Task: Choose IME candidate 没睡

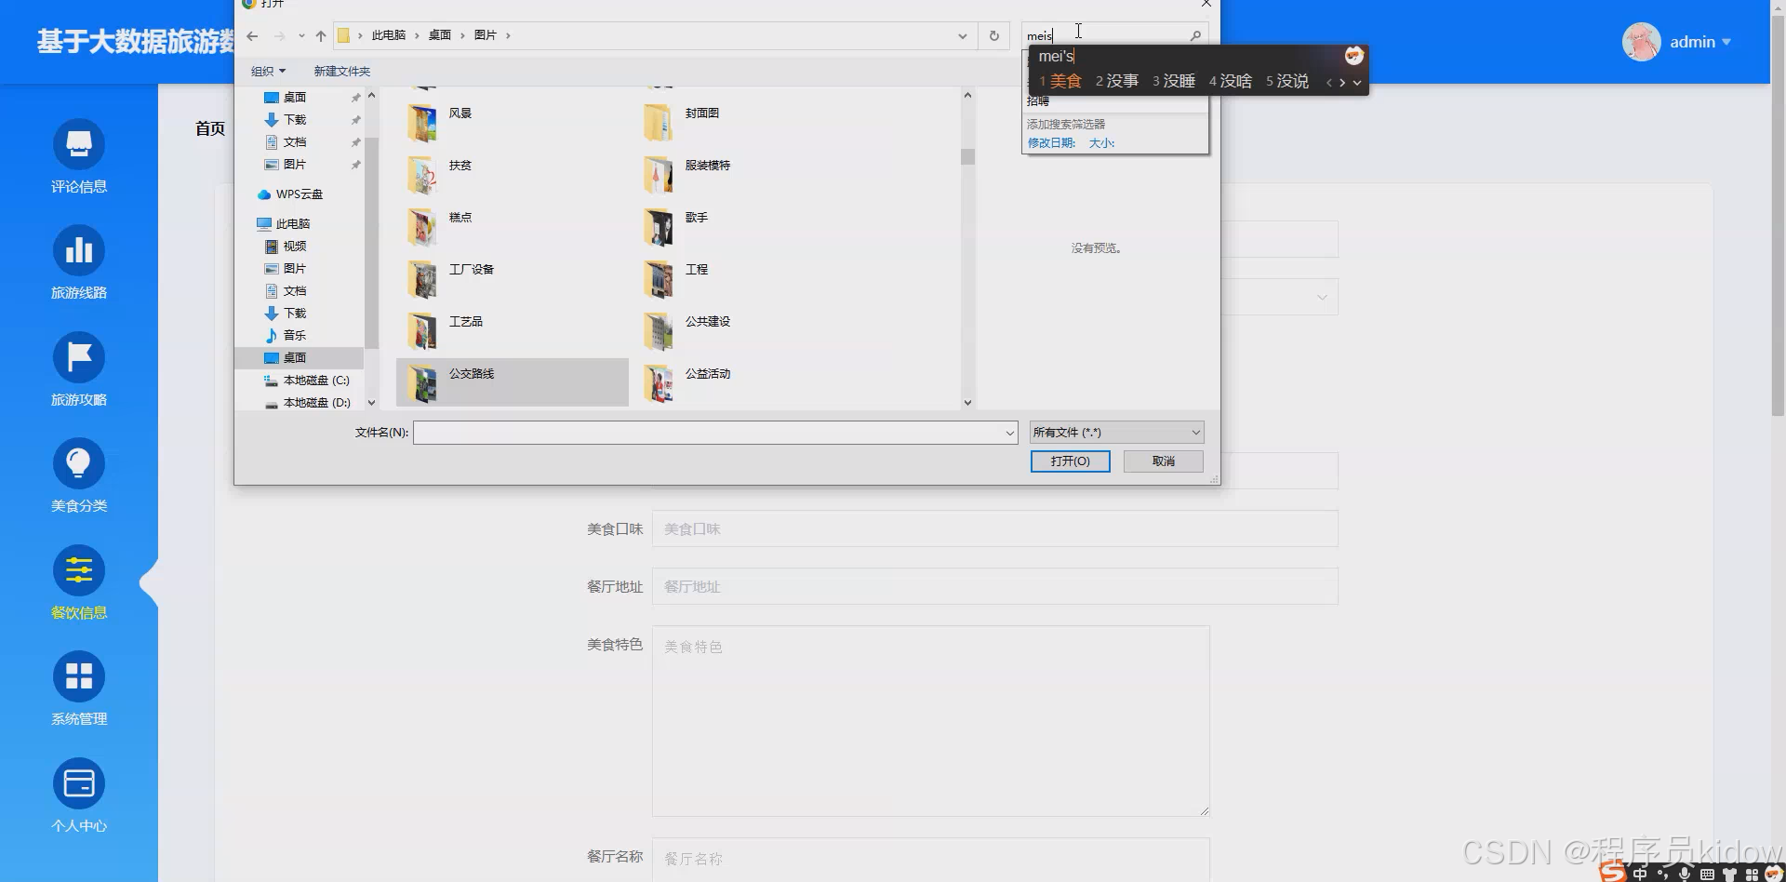Action: tap(1174, 81)
